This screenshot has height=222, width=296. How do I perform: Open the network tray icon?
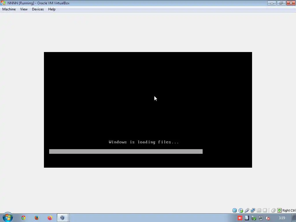(x=261, y=218)
